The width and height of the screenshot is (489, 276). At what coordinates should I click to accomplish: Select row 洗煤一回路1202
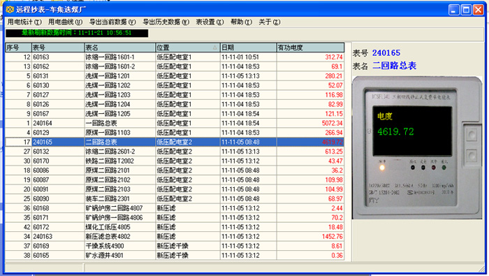coord(175,85)
